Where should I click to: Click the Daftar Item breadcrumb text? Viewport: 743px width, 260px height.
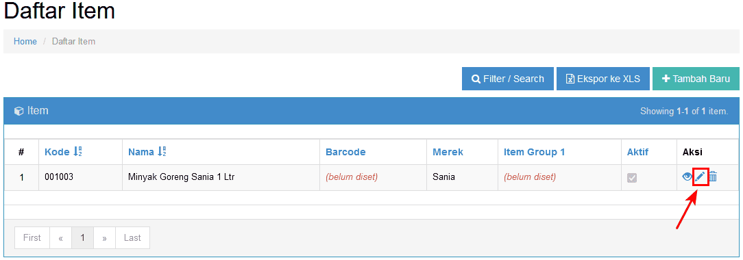click(73, 41)
